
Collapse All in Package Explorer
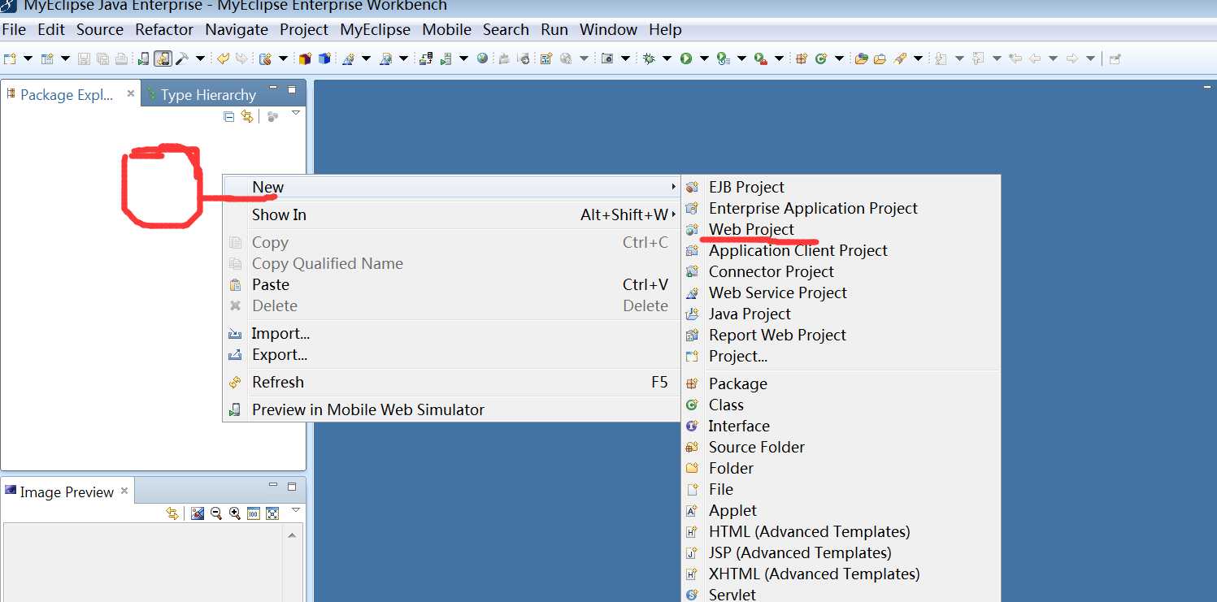tap(229, 117)
